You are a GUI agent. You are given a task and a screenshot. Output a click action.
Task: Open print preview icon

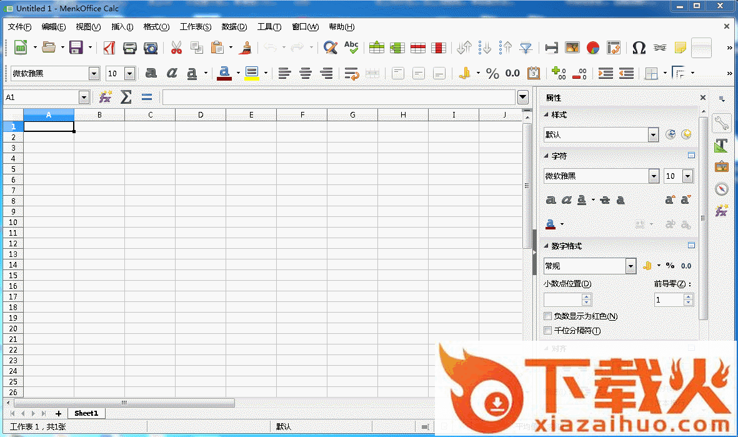tap(150, 47)
